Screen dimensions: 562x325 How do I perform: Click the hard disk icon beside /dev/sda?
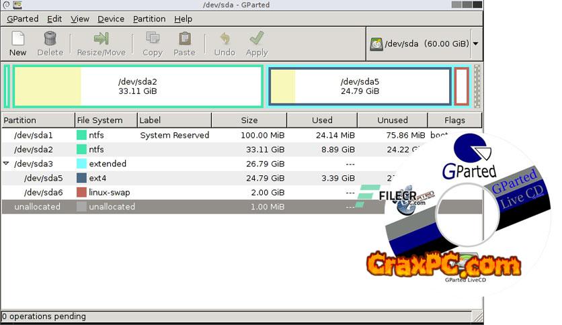point(376,44)
